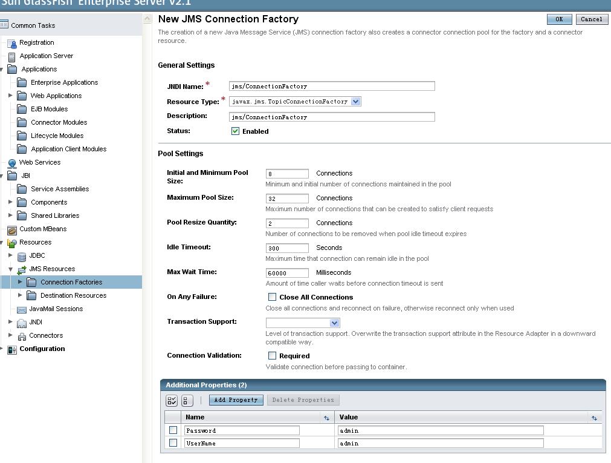This screenshot has width=611, height=463.
Task: Click the Service Assemblies folder icon
Action: (22, 189)
